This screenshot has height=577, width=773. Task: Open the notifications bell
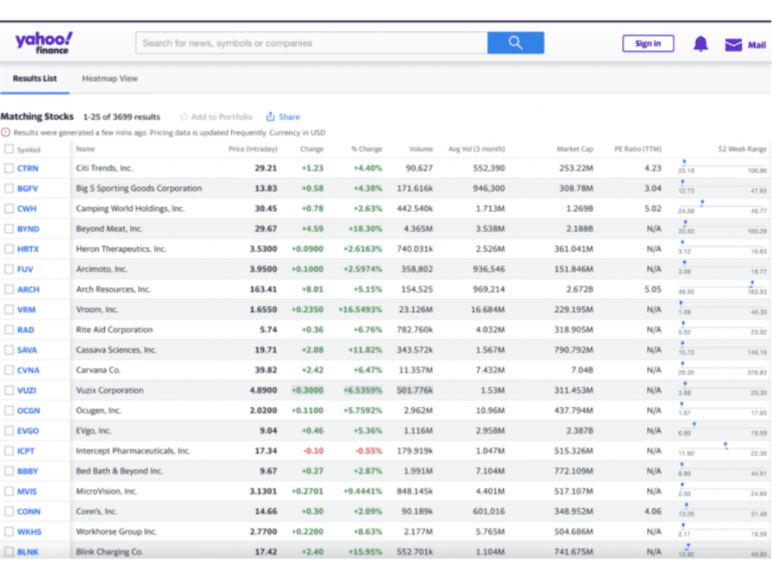[701, 44]
